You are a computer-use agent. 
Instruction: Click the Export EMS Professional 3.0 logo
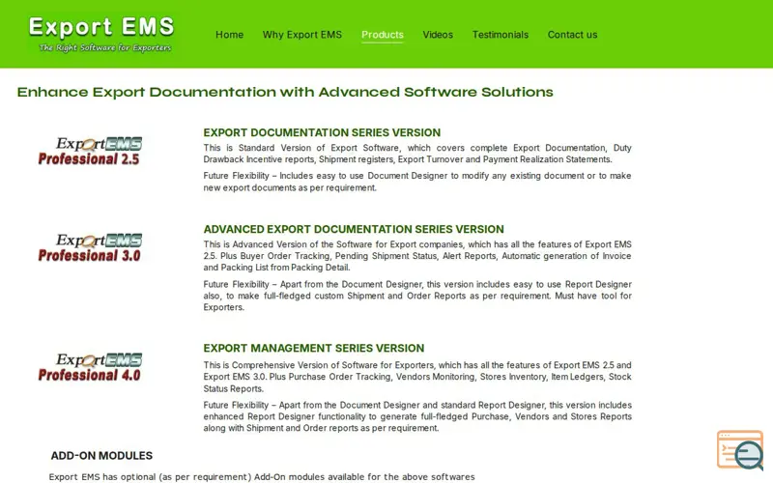click(90, 247)
